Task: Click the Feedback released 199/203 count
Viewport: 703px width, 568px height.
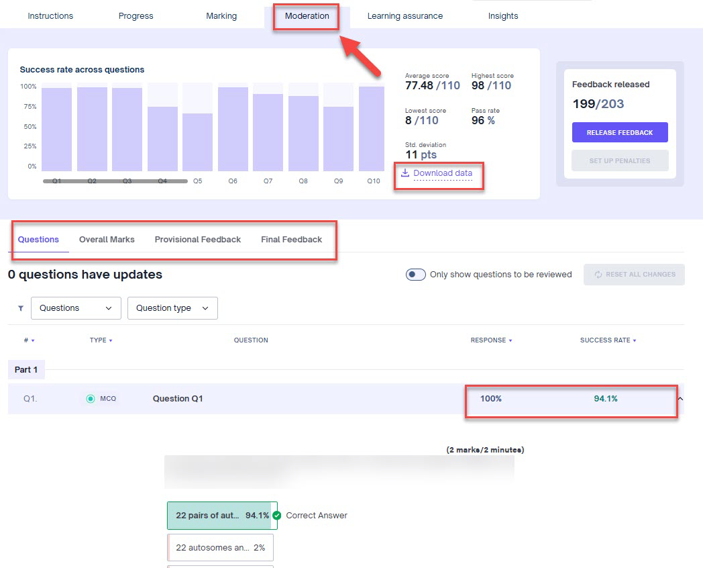Action: point(598,104)
